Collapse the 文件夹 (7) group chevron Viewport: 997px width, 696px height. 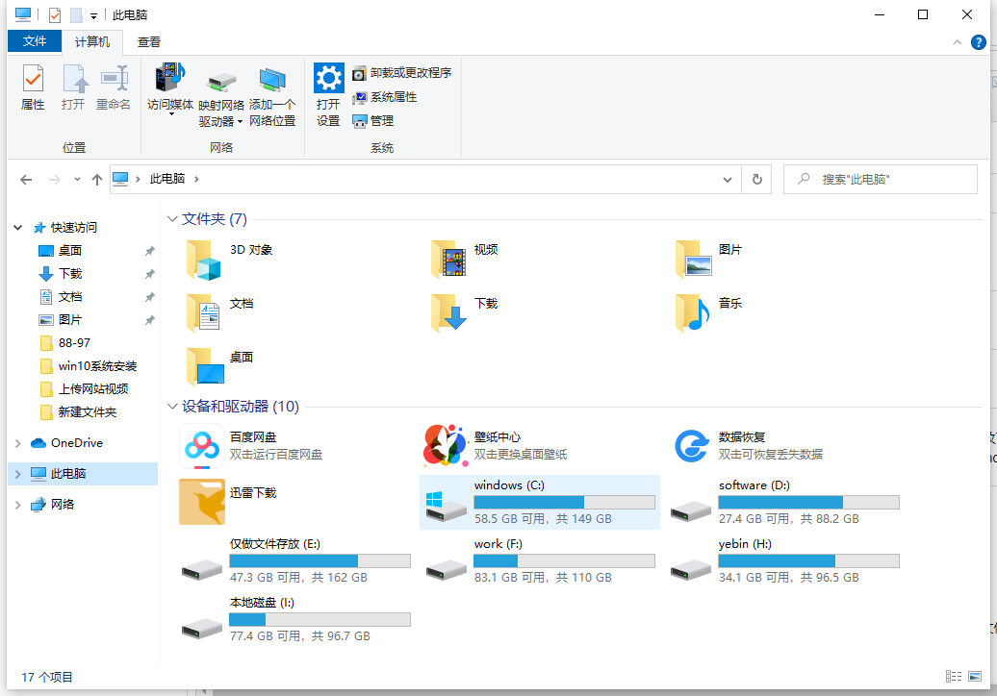point(171,219)
